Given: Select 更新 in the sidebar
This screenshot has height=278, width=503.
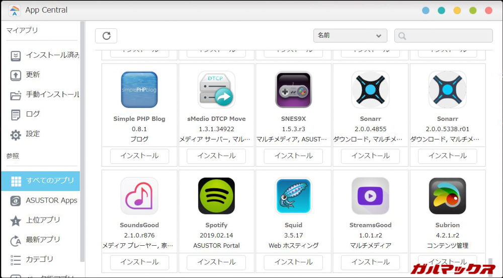Looking at the screenshot, I should 33,75.
